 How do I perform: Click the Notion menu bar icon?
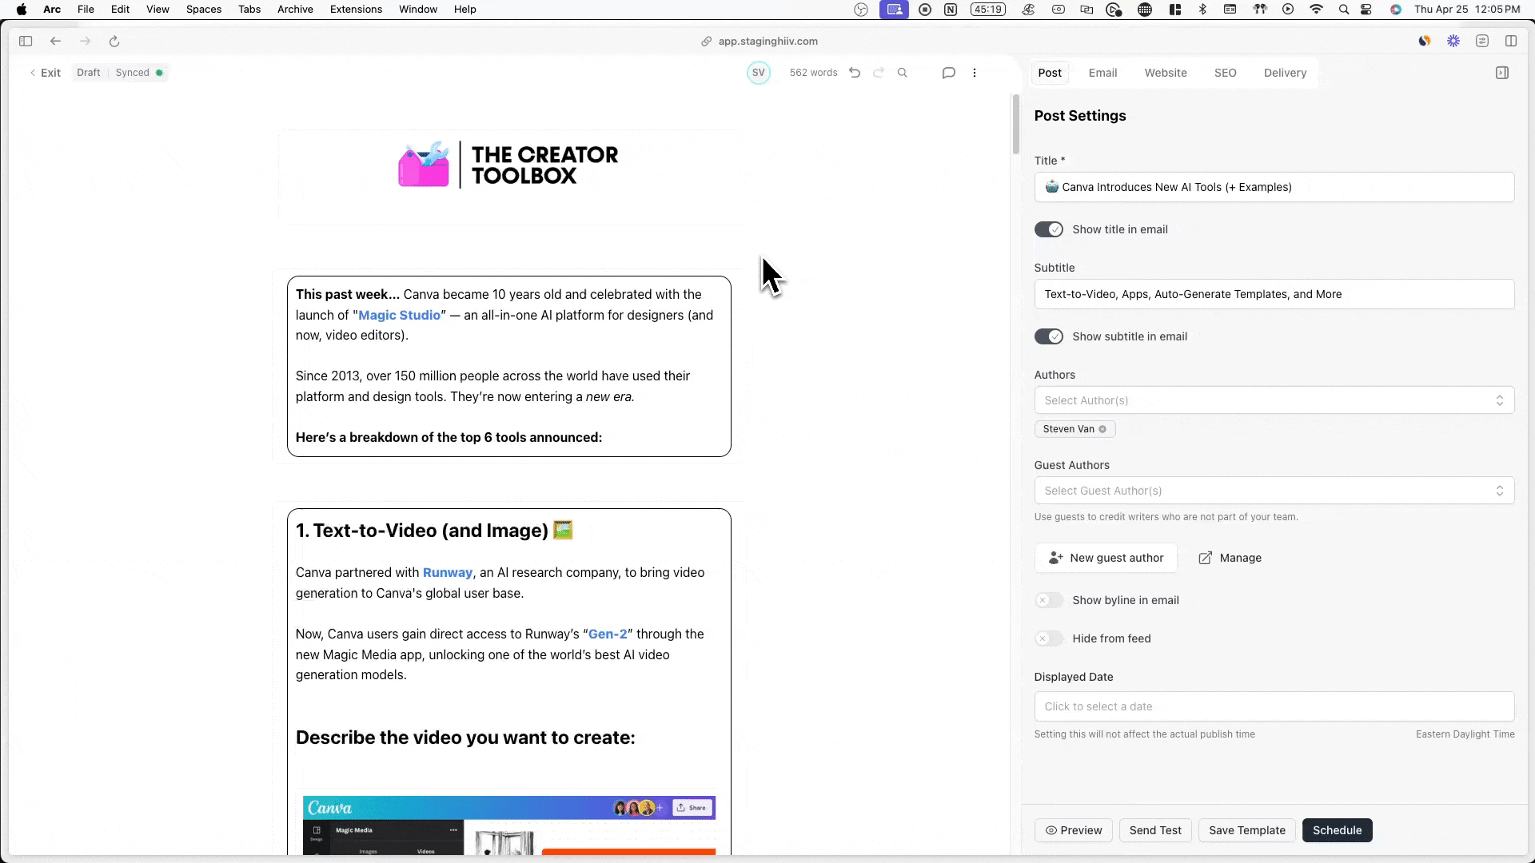[951, 10]
